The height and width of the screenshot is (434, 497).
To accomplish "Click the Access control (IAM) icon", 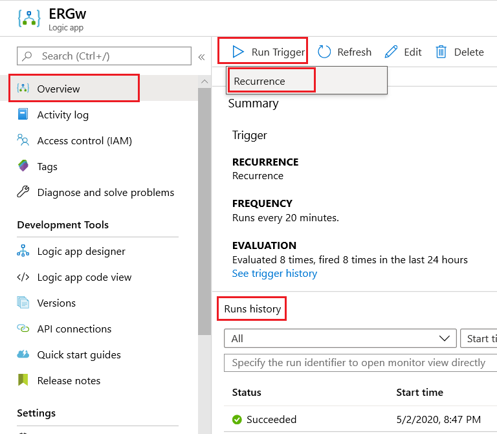I will (x=23, y=140).
